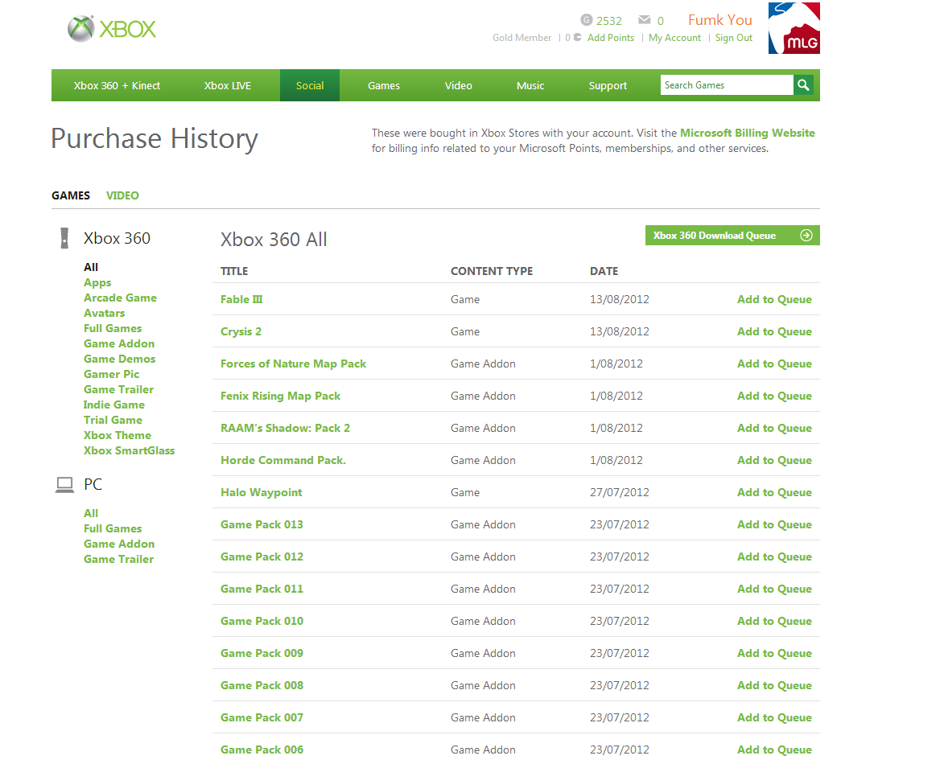Add Game Pack 006 to Queue

pyautogui.click(x=774, y=750)
